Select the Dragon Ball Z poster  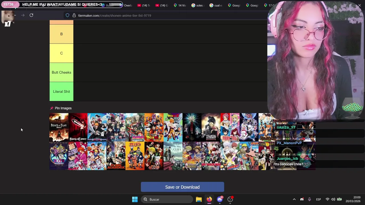pos(173,127)
